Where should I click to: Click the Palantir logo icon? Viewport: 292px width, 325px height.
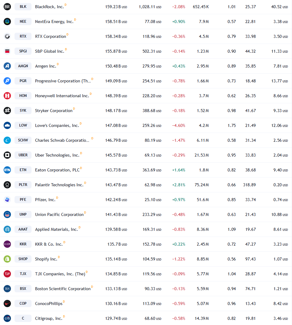[x=7, y=185]
